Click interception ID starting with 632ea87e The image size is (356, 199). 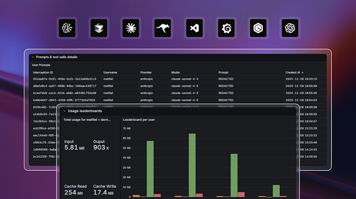(64, 79)
